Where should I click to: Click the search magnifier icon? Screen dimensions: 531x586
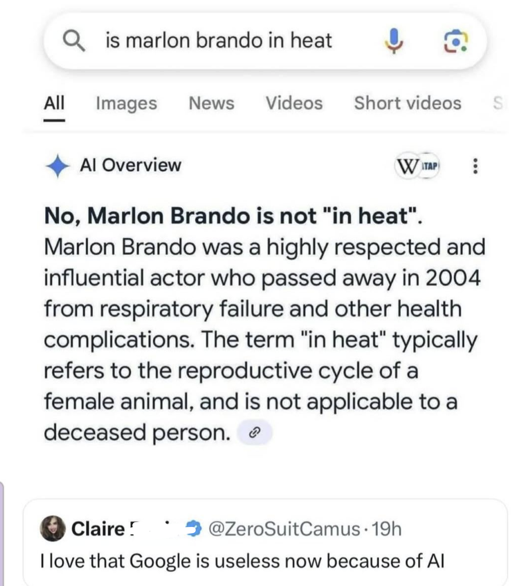[74, 41]
